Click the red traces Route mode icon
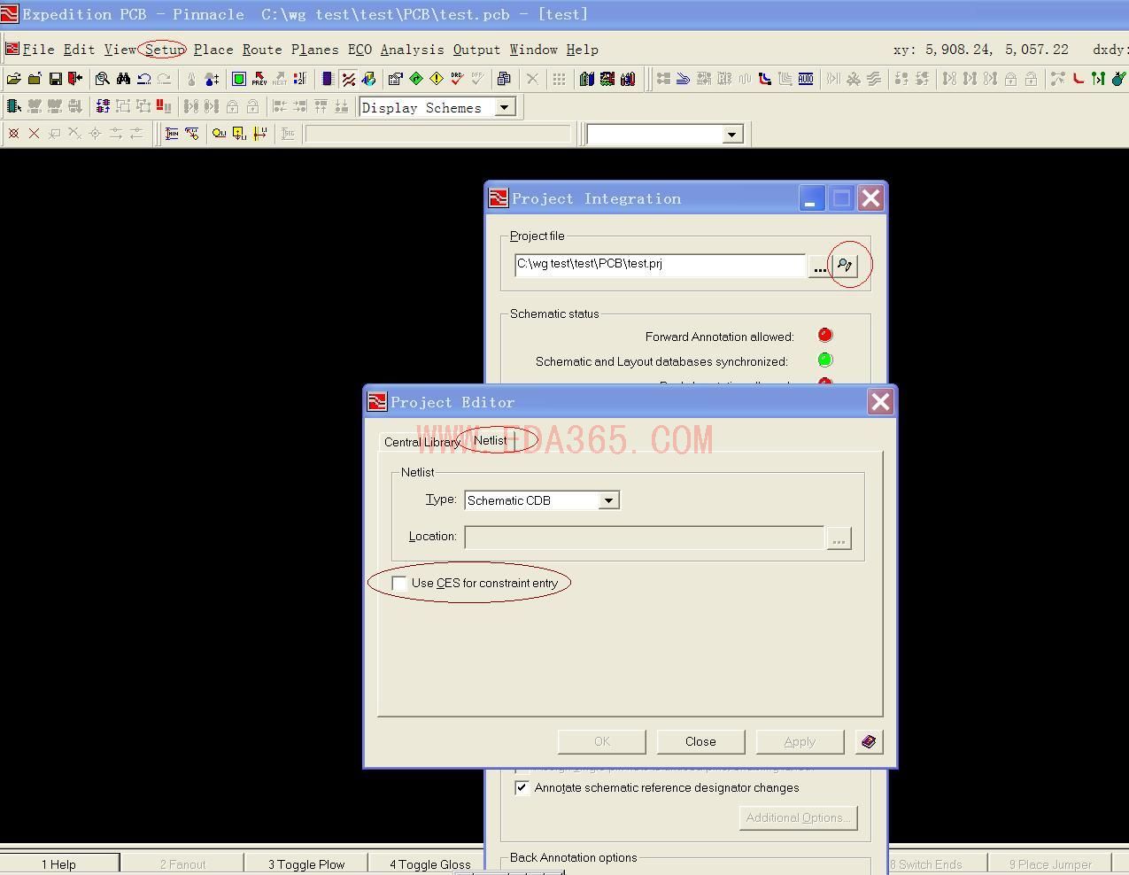This screenshot has width=1129, height=875. (x=348, y=79)
